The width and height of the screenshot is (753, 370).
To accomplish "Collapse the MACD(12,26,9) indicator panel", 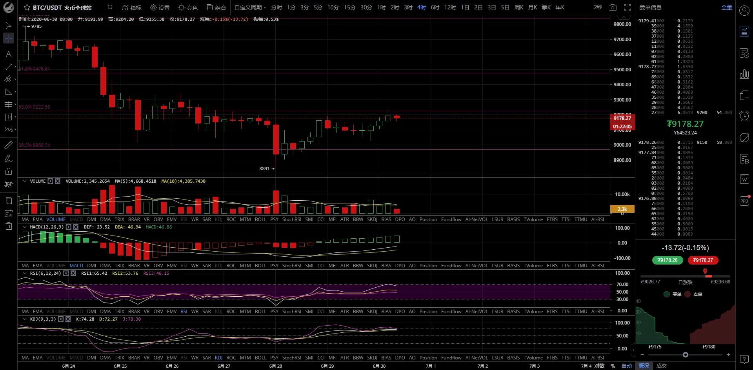I will [25, 227].
